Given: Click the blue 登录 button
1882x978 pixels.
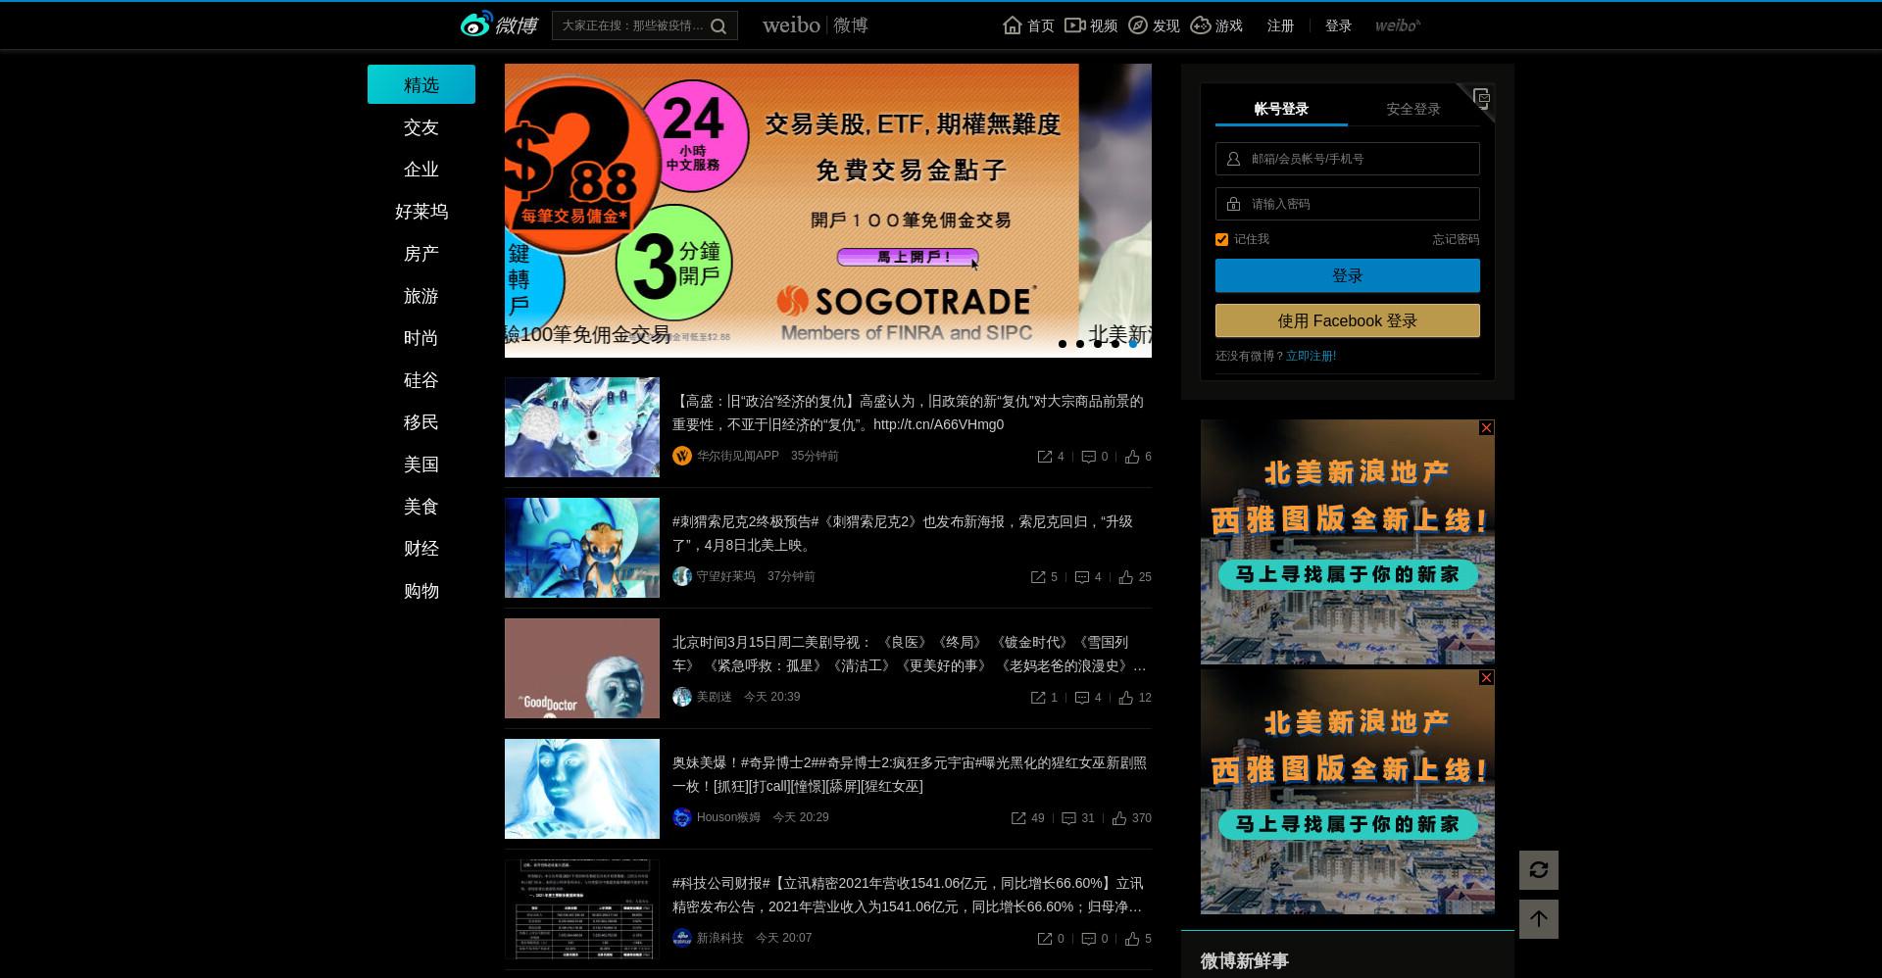Looking at the screenshot, I should pos(1348,275).
